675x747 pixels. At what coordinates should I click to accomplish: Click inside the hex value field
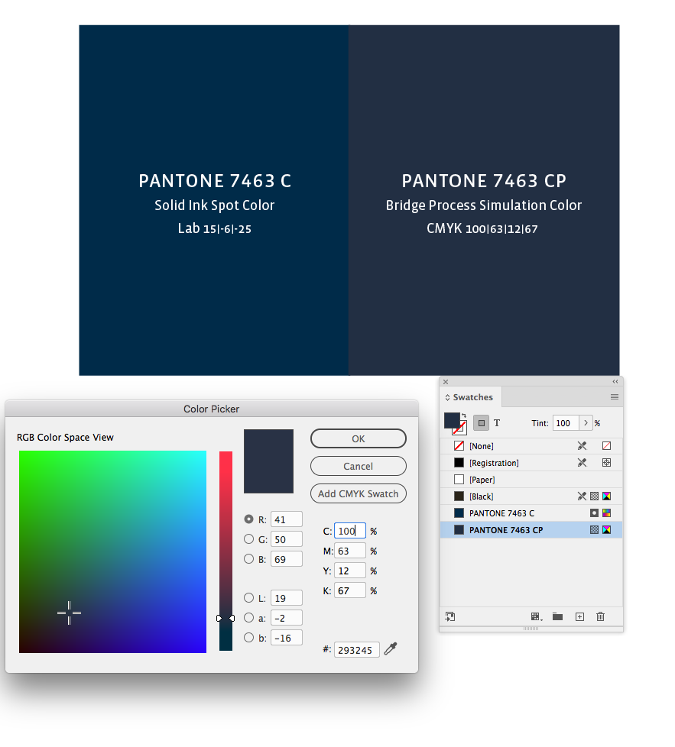tap(355, 649)
